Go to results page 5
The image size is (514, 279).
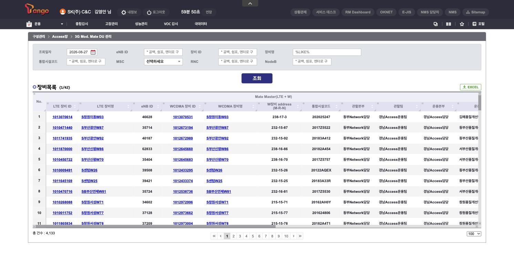pyautogui.click(x=253, y=236)
